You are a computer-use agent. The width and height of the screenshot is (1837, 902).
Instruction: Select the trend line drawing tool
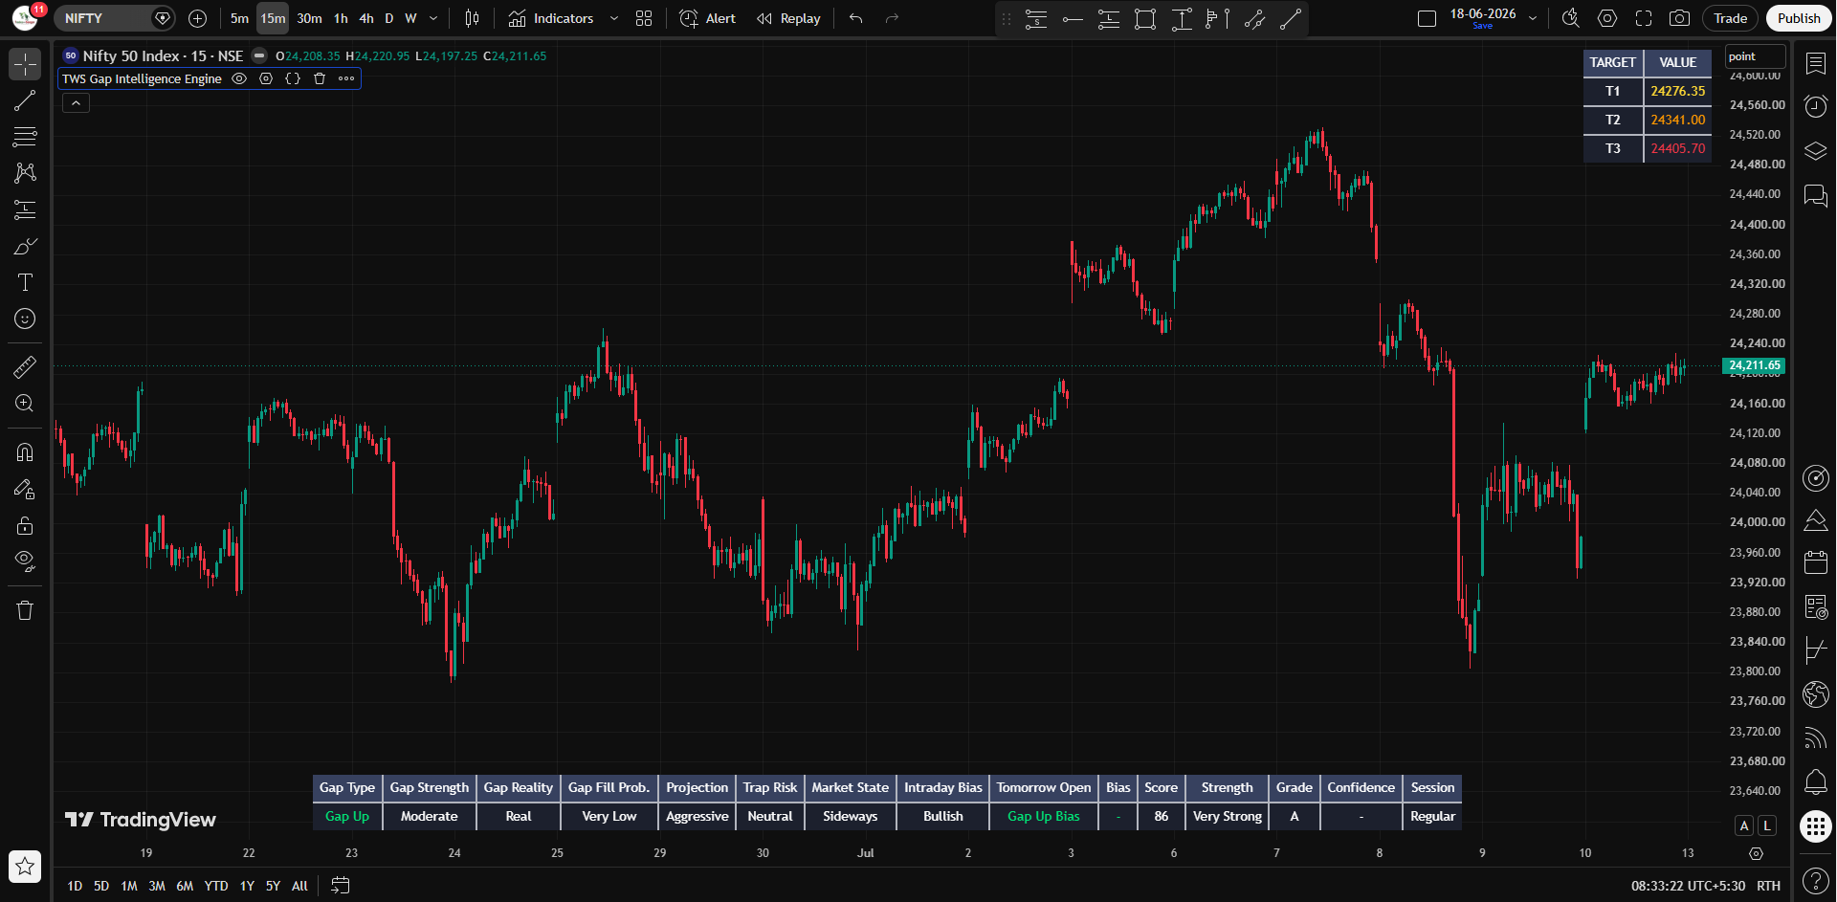click(25, 100)
